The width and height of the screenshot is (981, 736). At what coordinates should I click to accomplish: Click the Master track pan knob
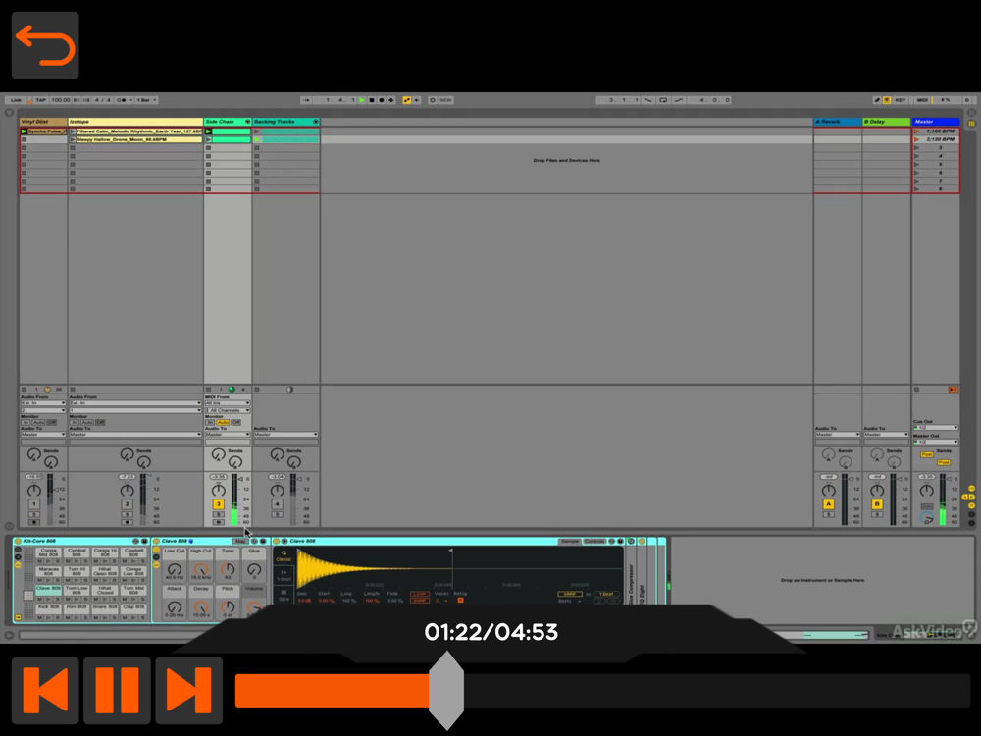click(x=927, y=490)
